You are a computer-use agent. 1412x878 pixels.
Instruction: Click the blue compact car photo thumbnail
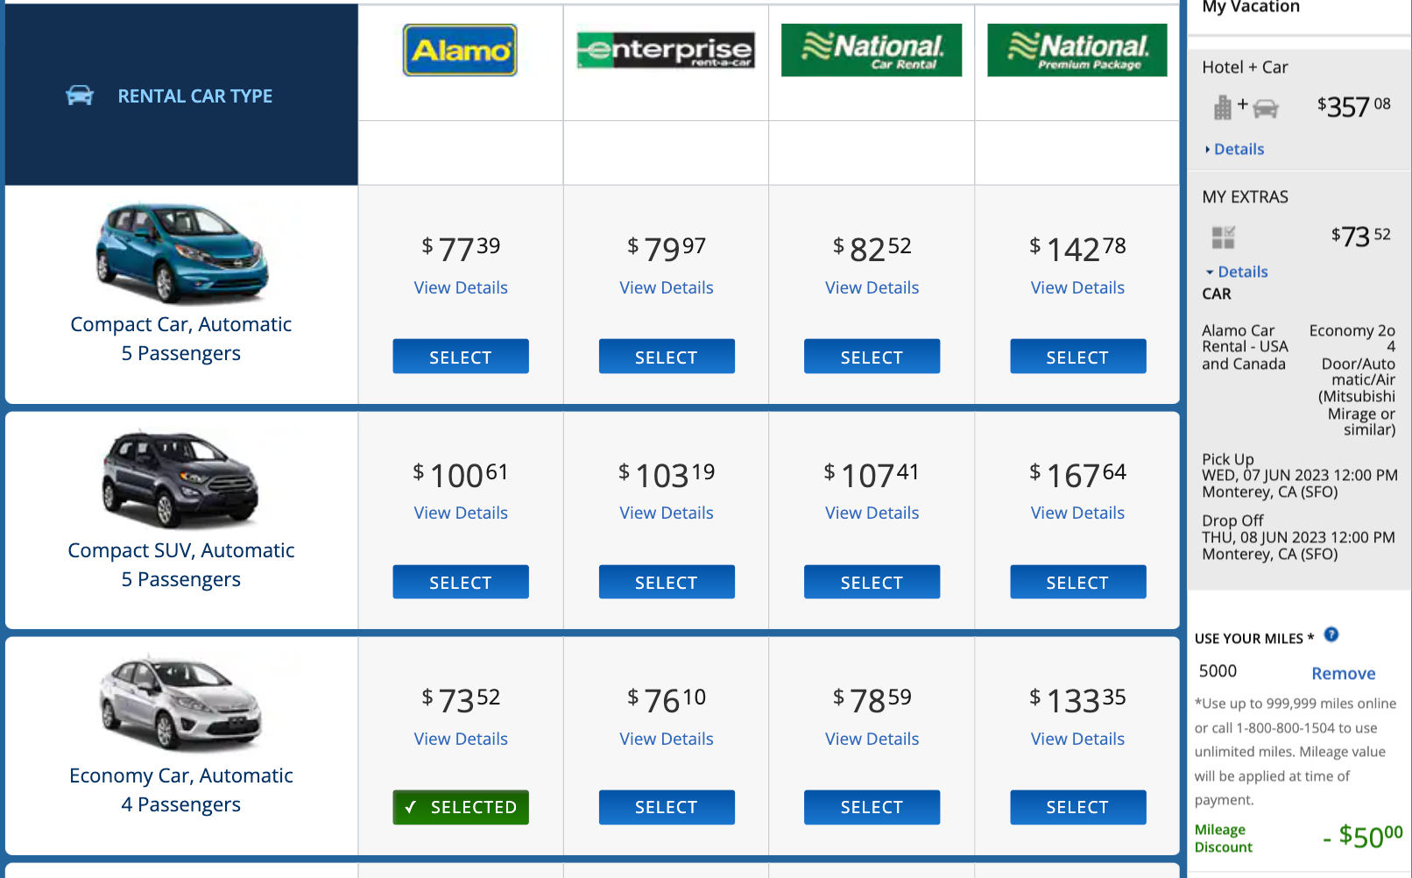pos(180,253)
